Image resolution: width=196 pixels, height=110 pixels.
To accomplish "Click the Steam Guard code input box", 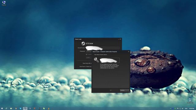I will point(110,61).
